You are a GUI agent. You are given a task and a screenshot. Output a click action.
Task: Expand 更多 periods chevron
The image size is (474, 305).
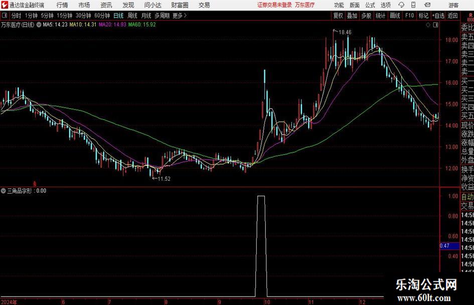(x=185, y=16)
